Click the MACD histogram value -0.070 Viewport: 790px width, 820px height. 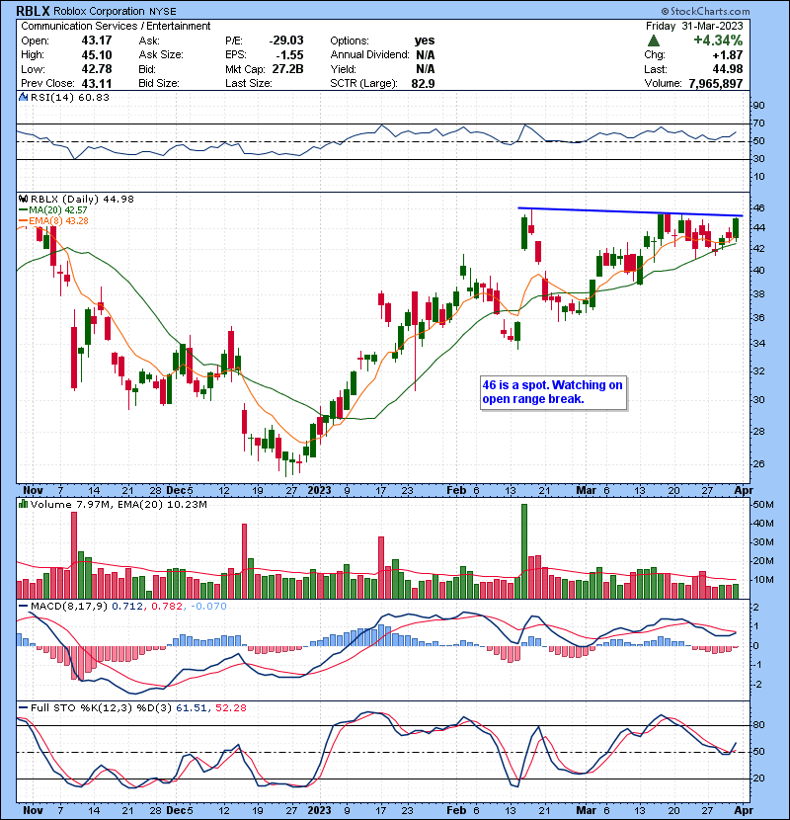(208, 607)
